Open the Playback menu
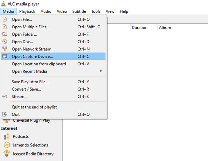This screenshot has height=161, width=208. (x=27, y=11)
